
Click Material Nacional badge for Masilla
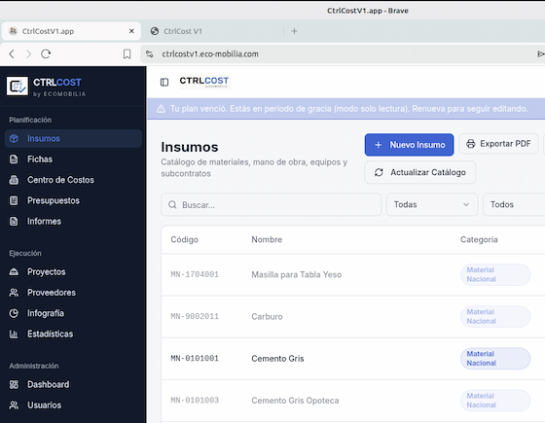[495, 274]
